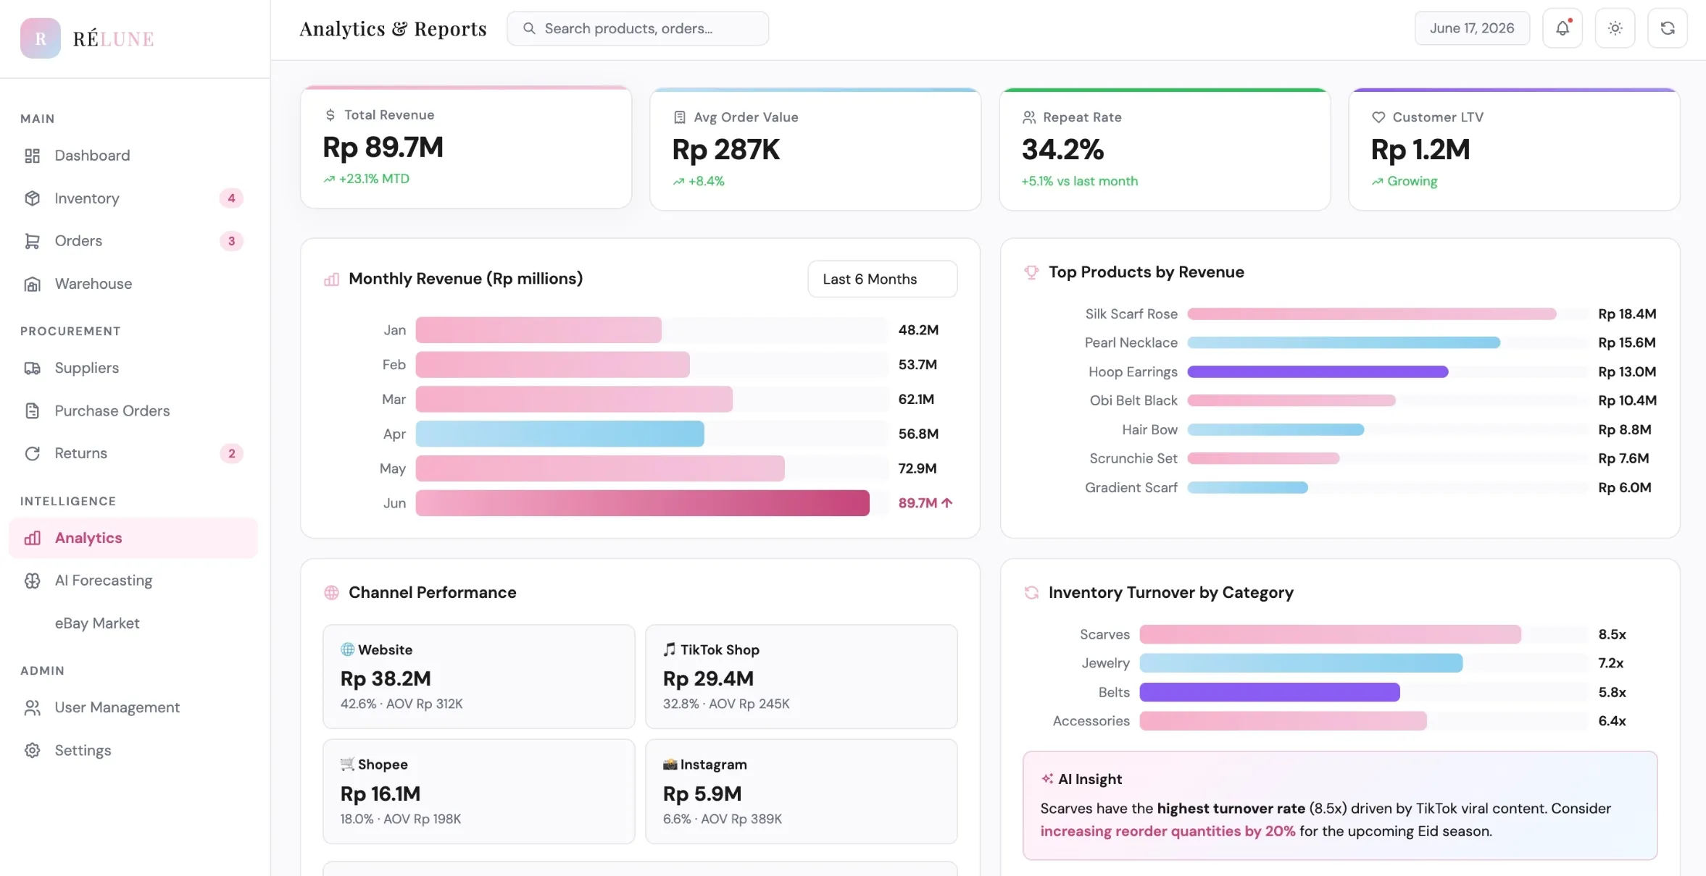
Task: Click the purple Hoop Earrings bar
Action: (x=1318, y=372)
